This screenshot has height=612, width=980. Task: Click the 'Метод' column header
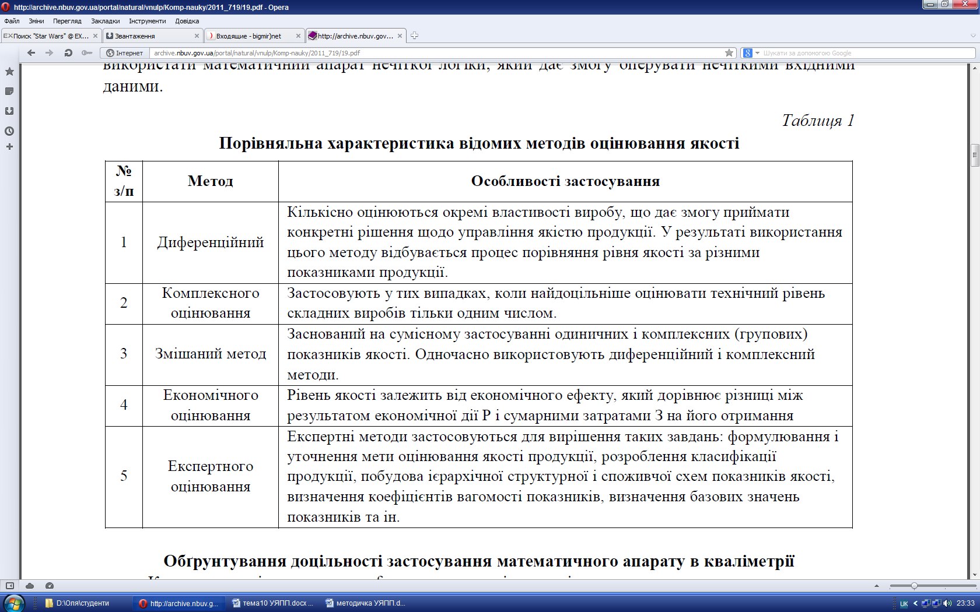(x=211, y=181)
